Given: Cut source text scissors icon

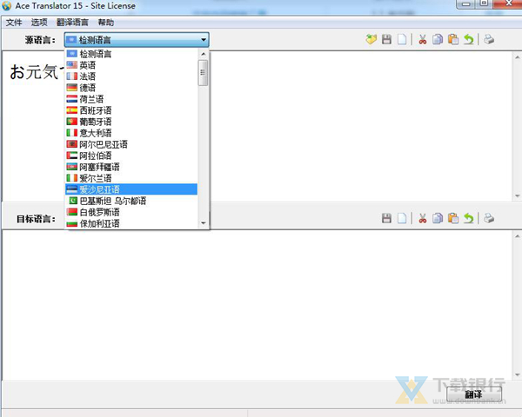Looking at the screenshot, I should pyautogui.click(x=423, y=40).
